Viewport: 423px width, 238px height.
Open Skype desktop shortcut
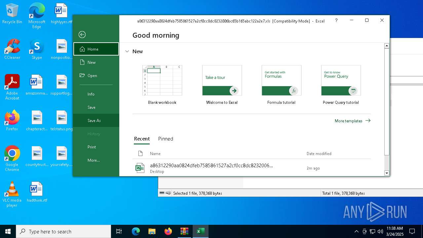(x=37, y=49)
